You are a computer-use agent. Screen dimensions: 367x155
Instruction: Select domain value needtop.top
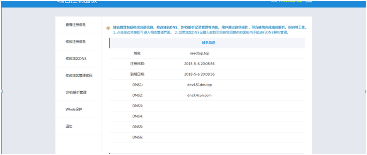coord(199,53)
